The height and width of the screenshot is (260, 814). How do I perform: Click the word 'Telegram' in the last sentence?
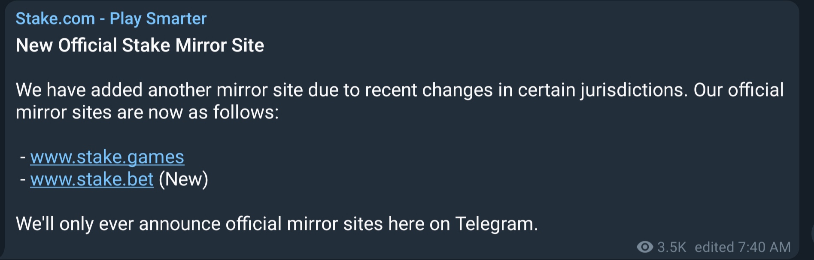[494, 224]
